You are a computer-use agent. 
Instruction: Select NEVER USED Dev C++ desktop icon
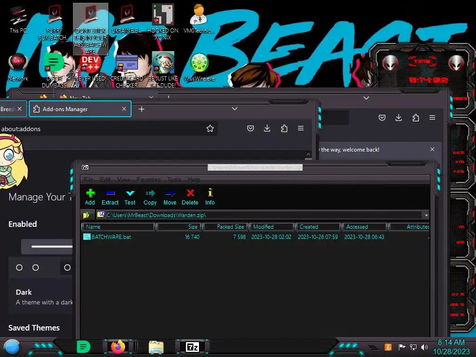(x=91, y=68)
